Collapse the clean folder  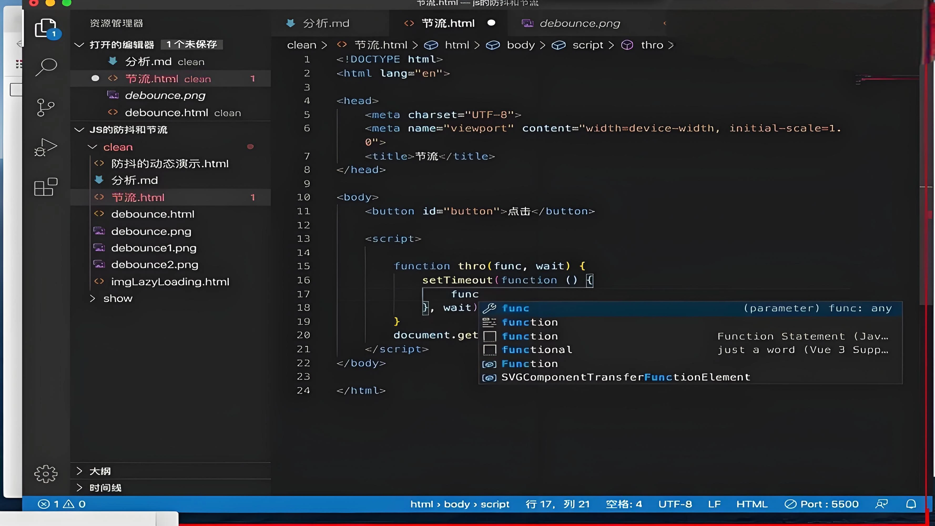pos(93,147)
